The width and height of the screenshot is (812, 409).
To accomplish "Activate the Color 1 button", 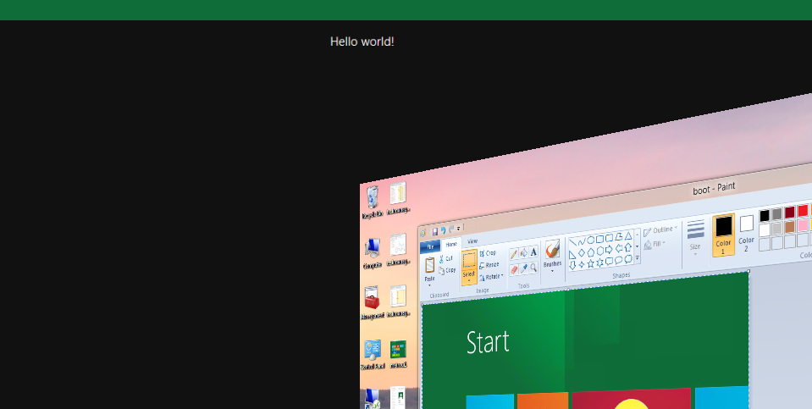I will [x=723, y=235].
